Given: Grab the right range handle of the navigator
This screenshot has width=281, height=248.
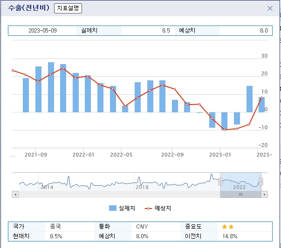Looking at the screenshot, I should click(261, 182).
